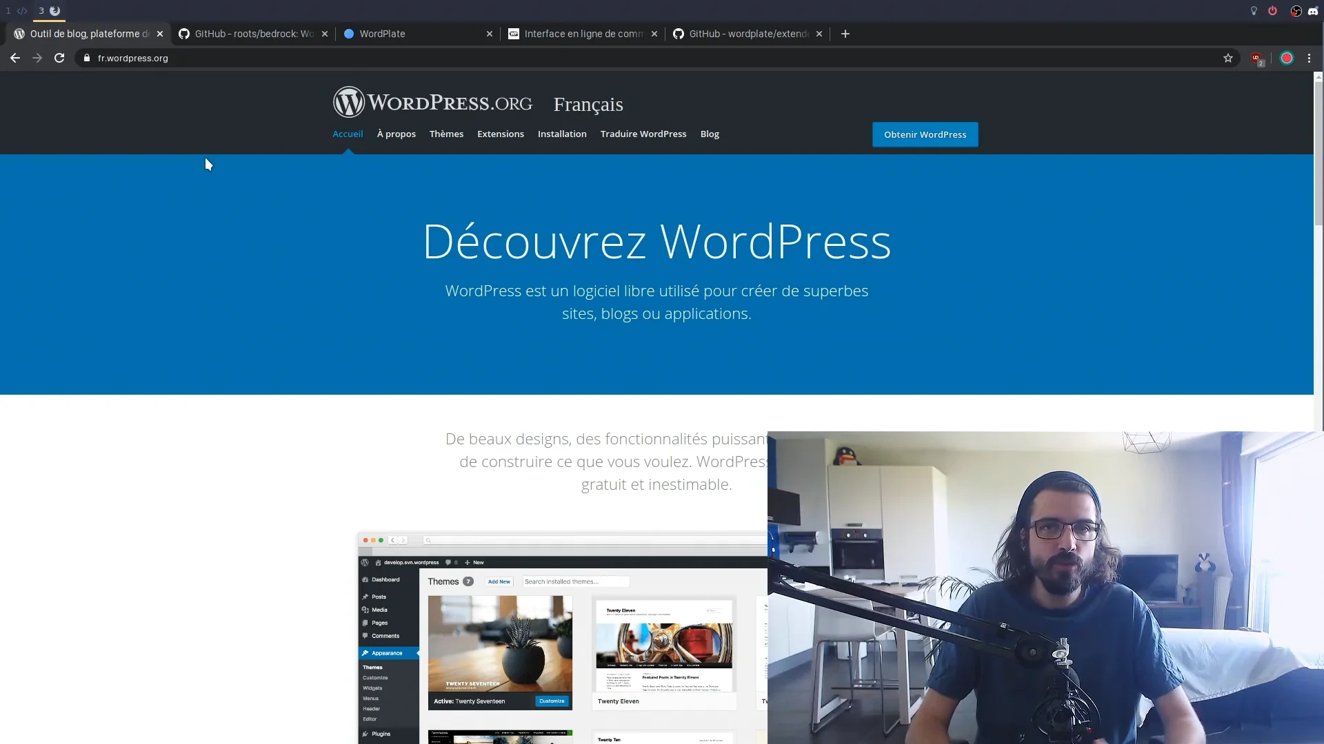Image resolution: width=1324 pixels, height=744 pixels.
Task: Reload the current page
Action: tap(59, 58)
